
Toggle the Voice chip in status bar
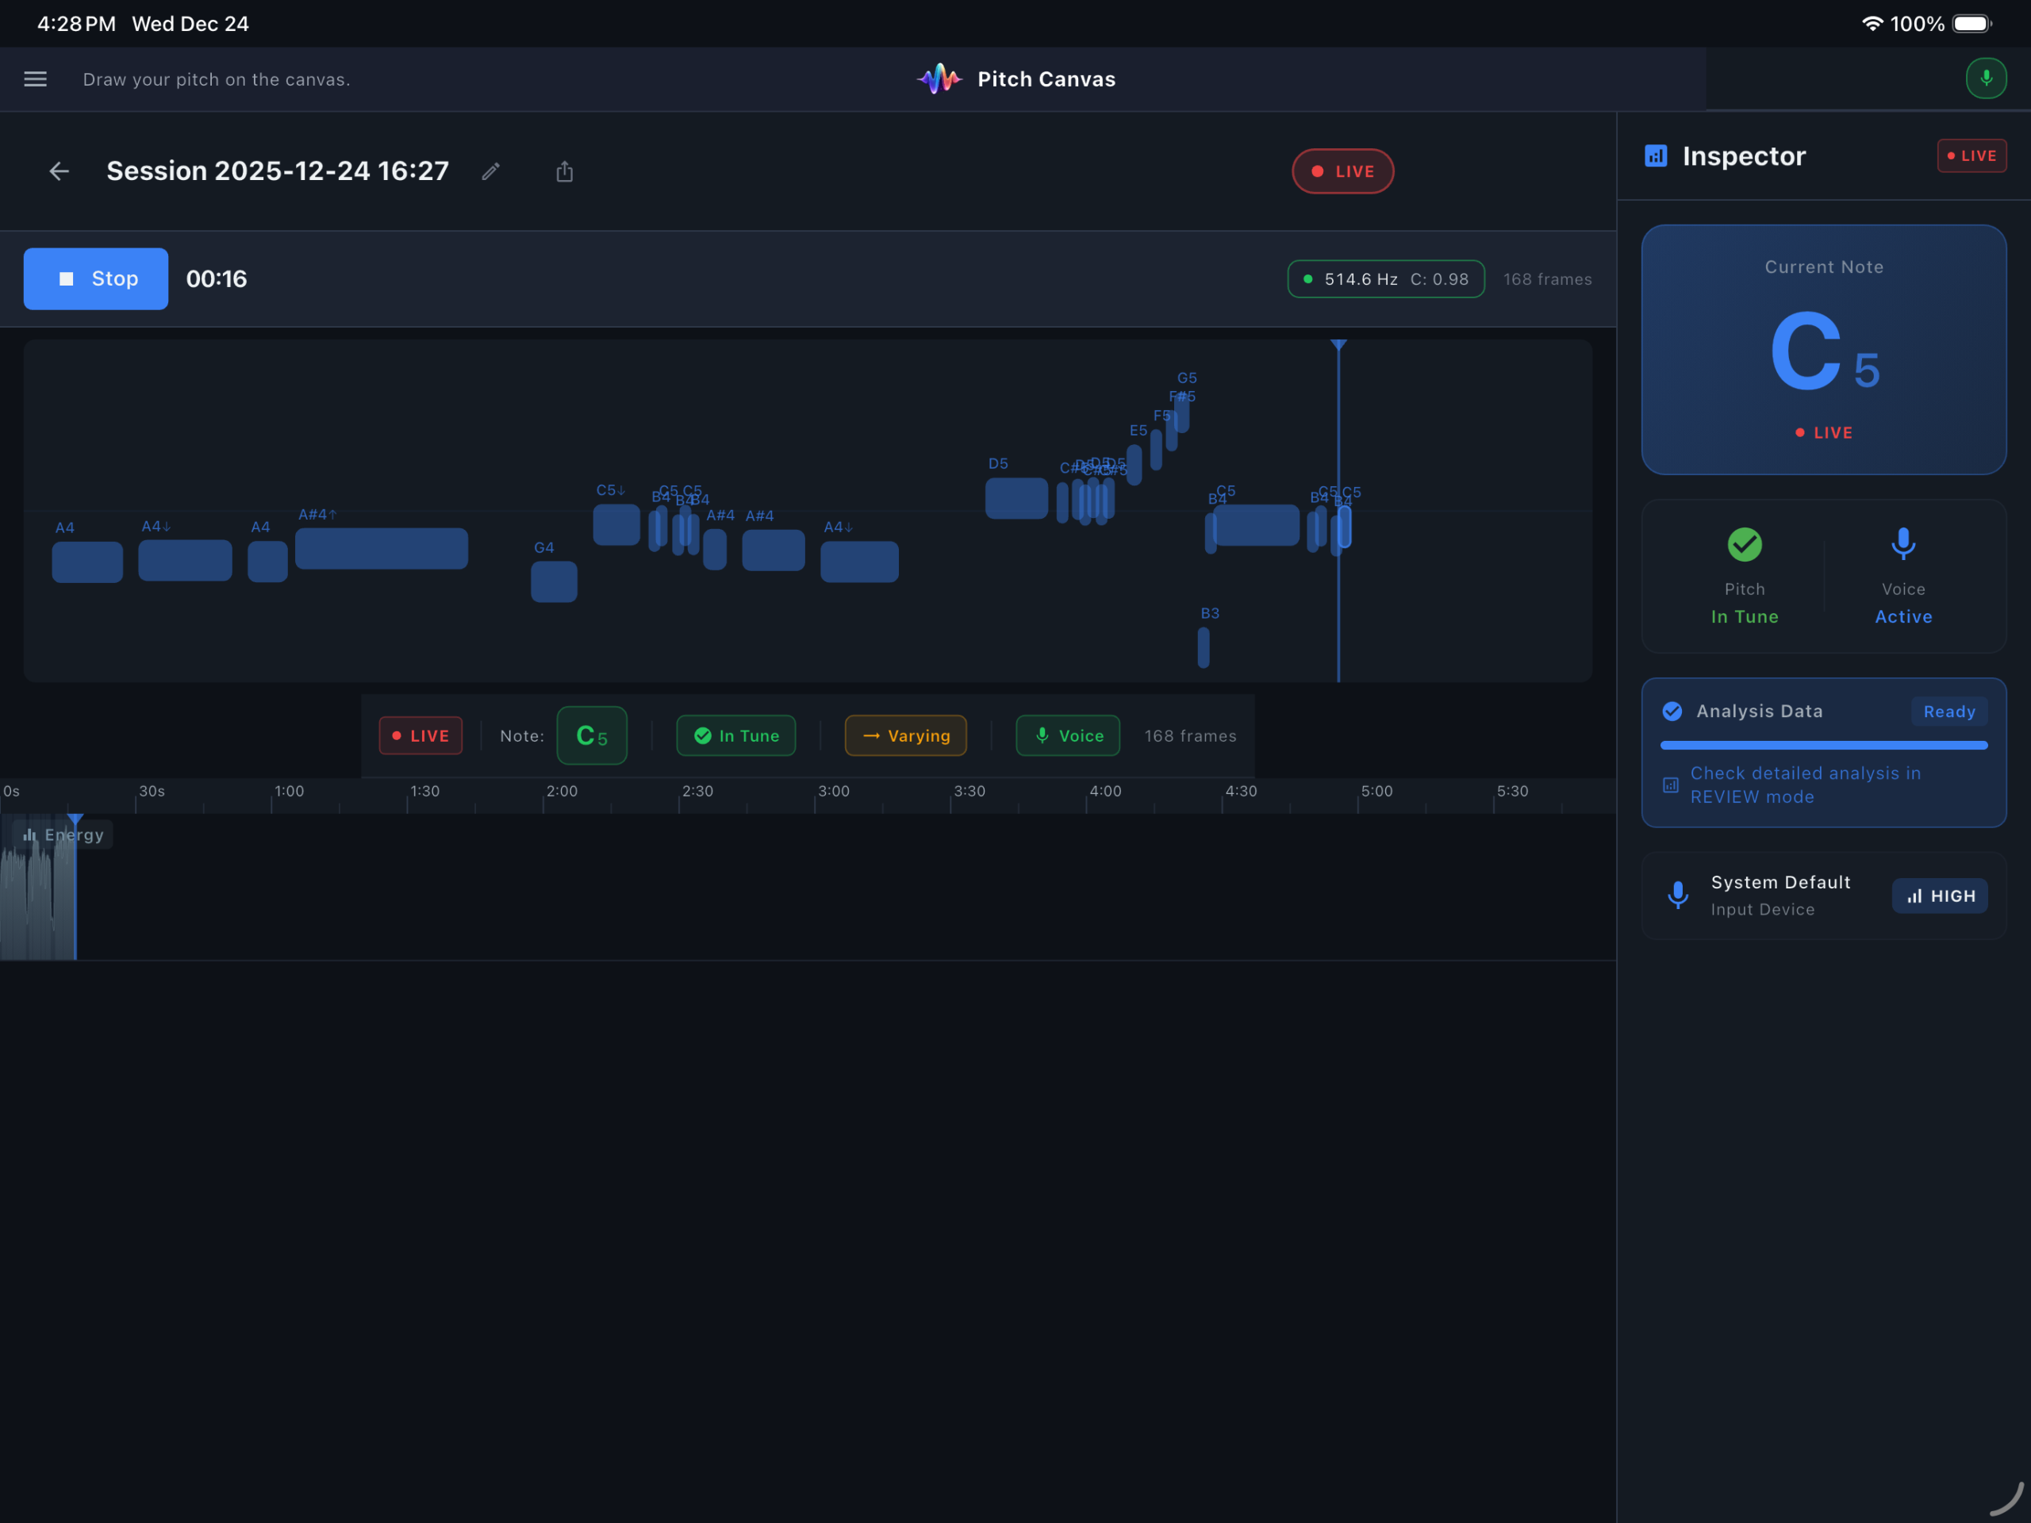(1067, 736)
